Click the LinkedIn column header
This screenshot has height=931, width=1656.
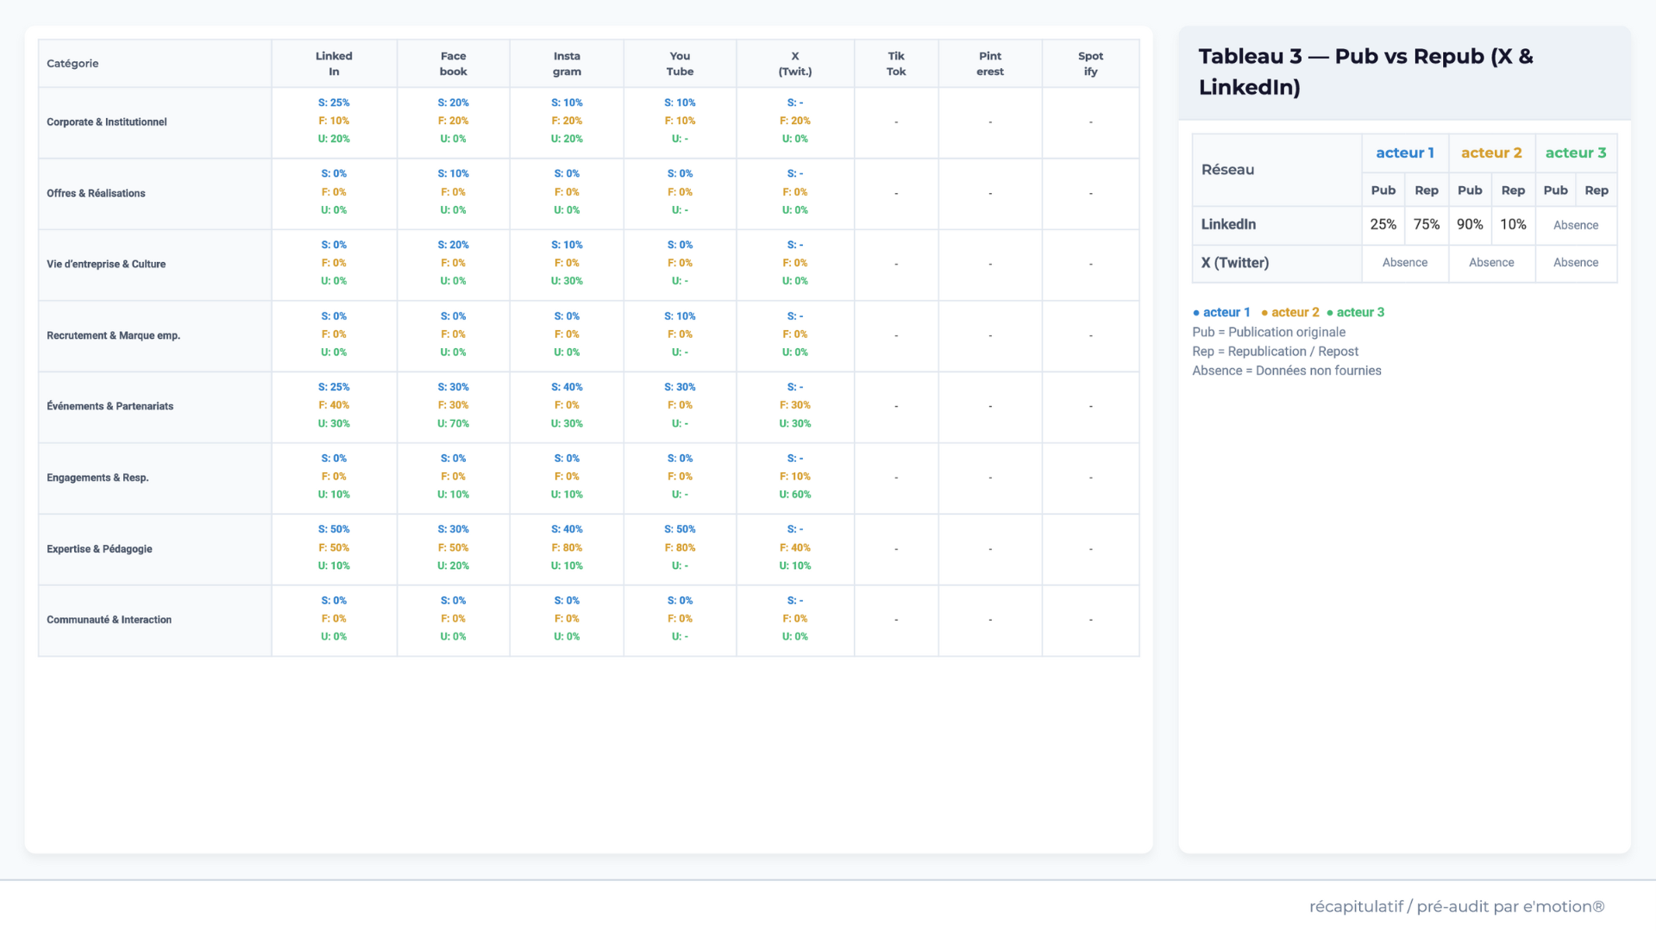click(x=334, y=64)
